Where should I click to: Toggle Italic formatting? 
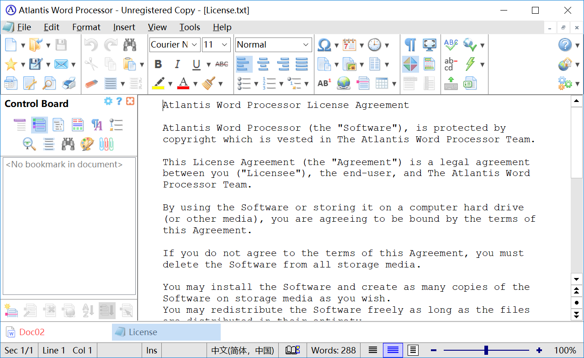[177, 64]
